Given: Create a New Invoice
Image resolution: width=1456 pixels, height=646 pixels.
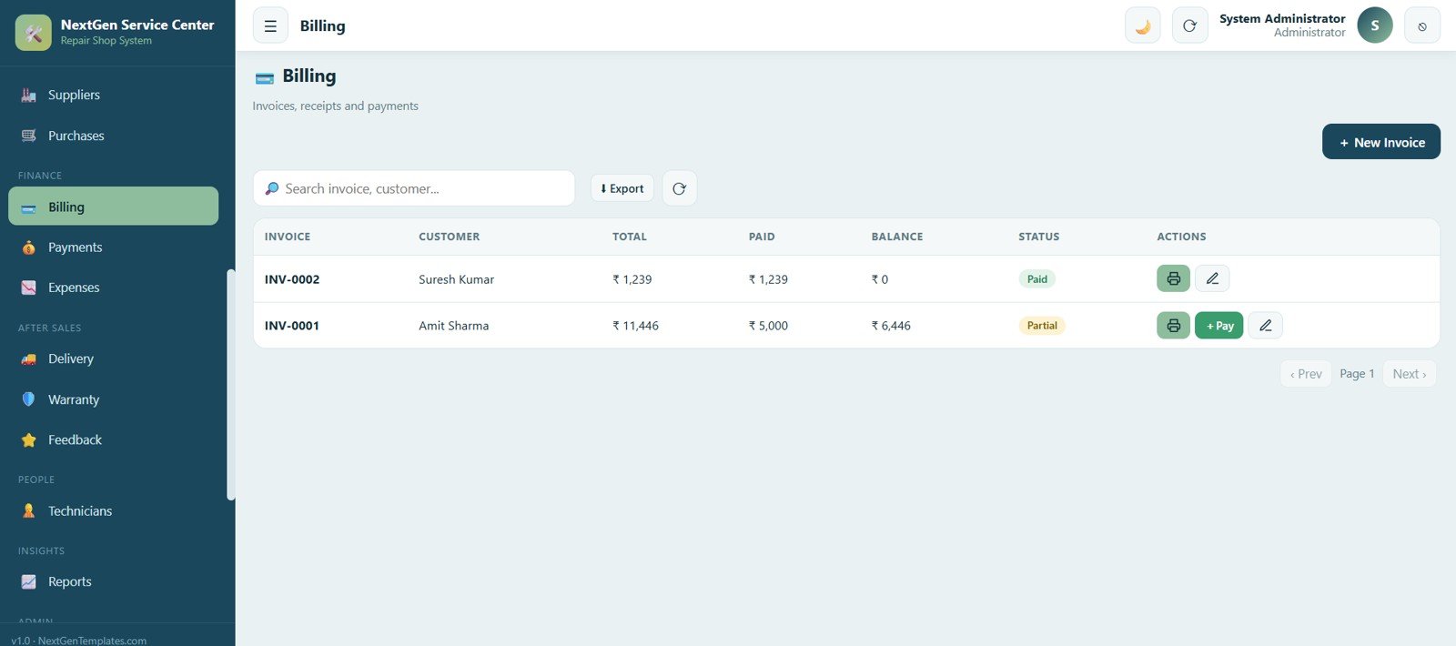Looking at the screenshot, I should click(x=1380, y=142).
